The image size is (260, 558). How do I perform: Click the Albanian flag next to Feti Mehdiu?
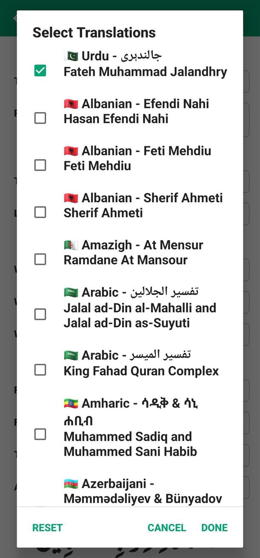click(71, 151)
